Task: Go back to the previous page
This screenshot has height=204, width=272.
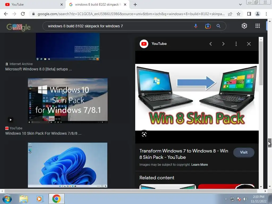Action: (x=6, y=14)
